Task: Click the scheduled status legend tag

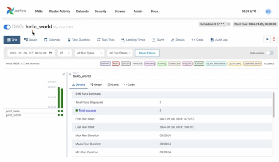Action: click(x=174, y=64)
